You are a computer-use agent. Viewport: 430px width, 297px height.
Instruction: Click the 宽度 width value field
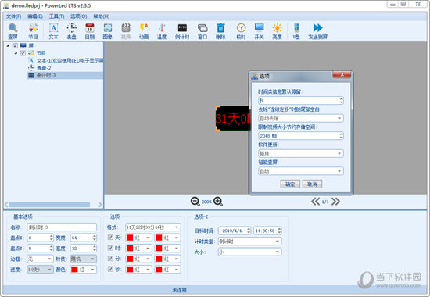point(84,238)
